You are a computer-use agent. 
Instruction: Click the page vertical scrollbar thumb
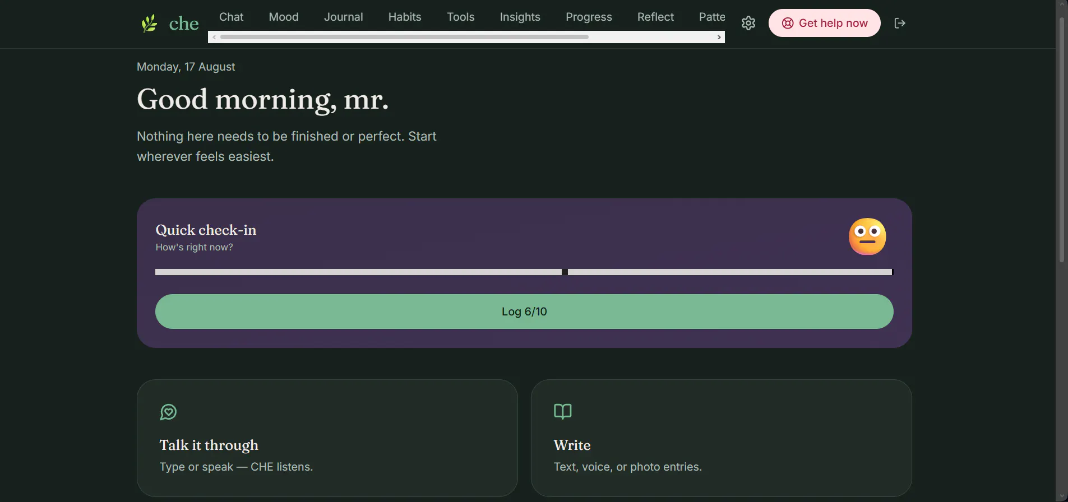point(1062,140)
